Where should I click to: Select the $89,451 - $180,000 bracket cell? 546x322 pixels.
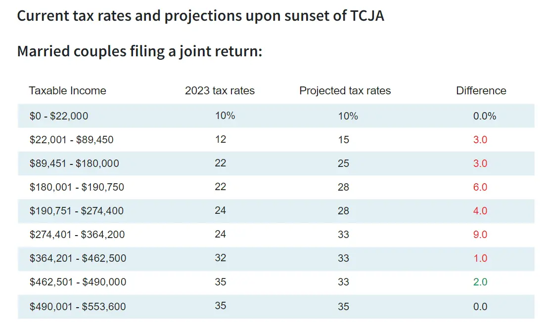tap(74, 163)
